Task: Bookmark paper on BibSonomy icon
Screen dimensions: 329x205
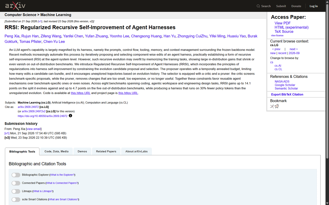Action: click(272, 106)
